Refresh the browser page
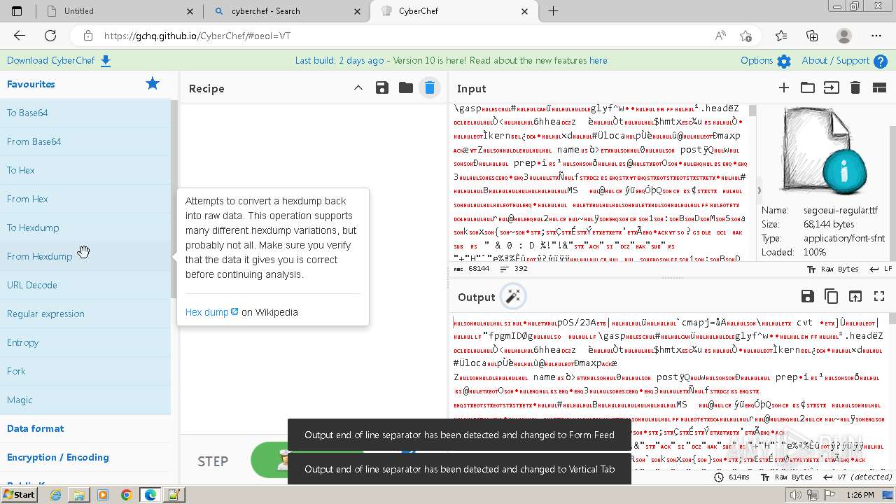 50,36
